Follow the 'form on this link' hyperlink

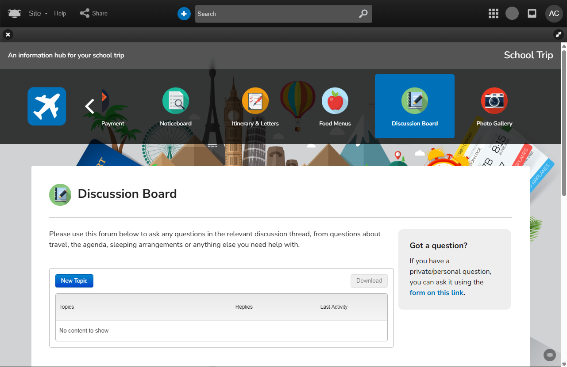coord(436,293)
